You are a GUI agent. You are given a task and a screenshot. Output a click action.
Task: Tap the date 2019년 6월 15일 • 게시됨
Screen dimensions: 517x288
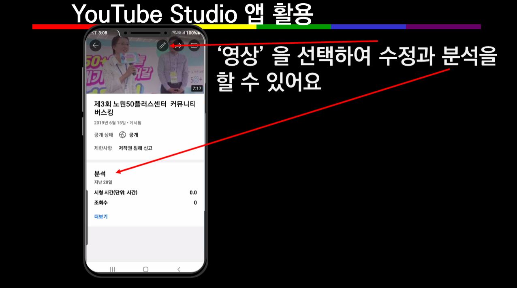(117, 123)
